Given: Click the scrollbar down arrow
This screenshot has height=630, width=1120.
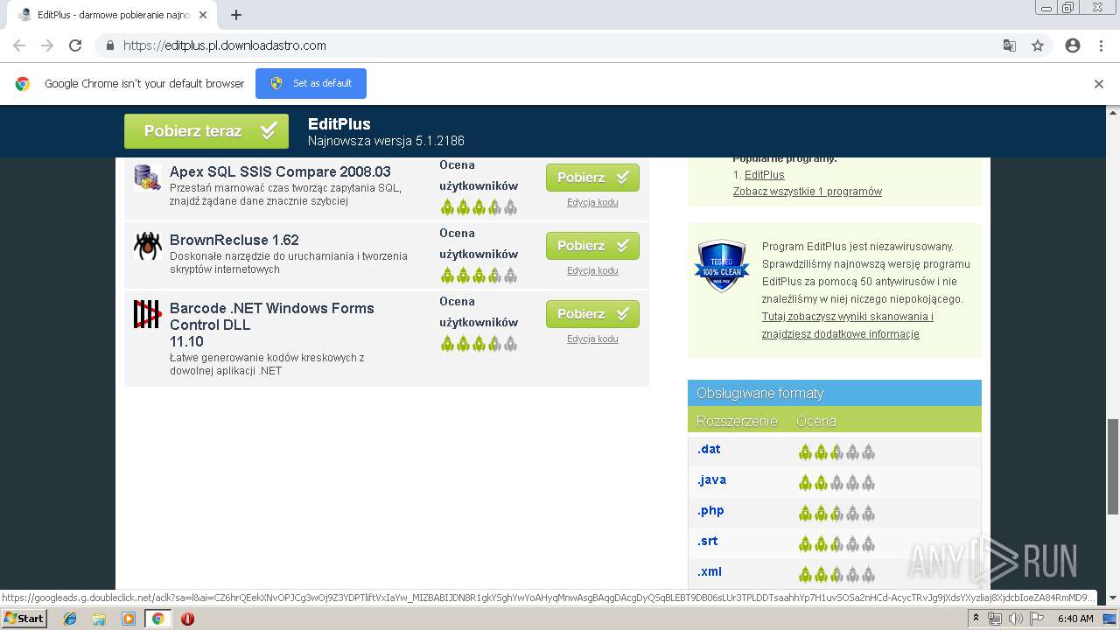Looking at the screenshot, I should pyautogui.click(x=1113, y=599).
